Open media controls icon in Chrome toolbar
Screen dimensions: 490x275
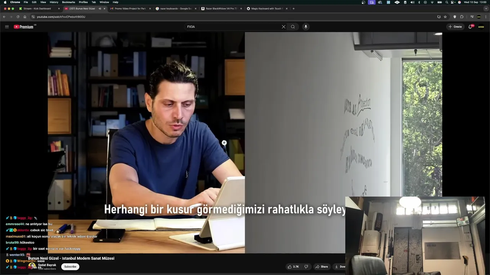pos(472,17)
